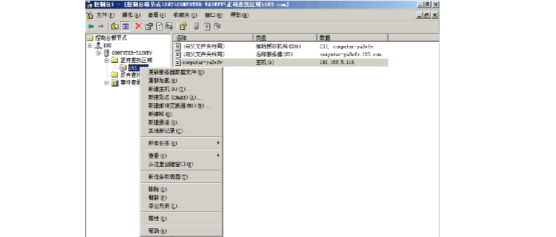Open the 收藏夹(O) menu

[185, 15]
